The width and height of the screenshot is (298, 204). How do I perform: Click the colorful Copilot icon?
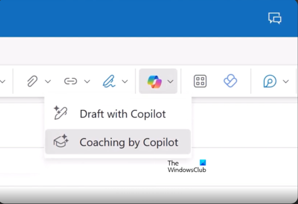(154, 82)
